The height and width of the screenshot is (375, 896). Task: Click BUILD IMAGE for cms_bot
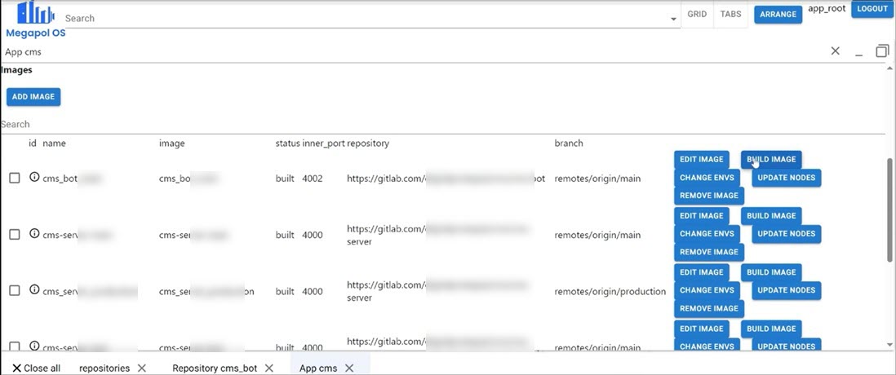click(771, 160)
